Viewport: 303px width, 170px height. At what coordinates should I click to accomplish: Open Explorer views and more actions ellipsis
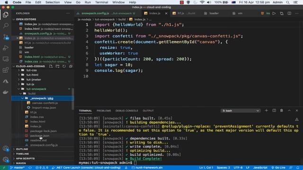click(x=68, y=13)
